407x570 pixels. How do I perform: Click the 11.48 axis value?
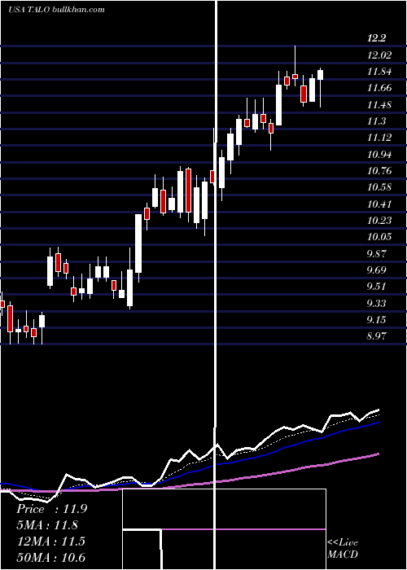pyautogui.click(x=379, y=105)
